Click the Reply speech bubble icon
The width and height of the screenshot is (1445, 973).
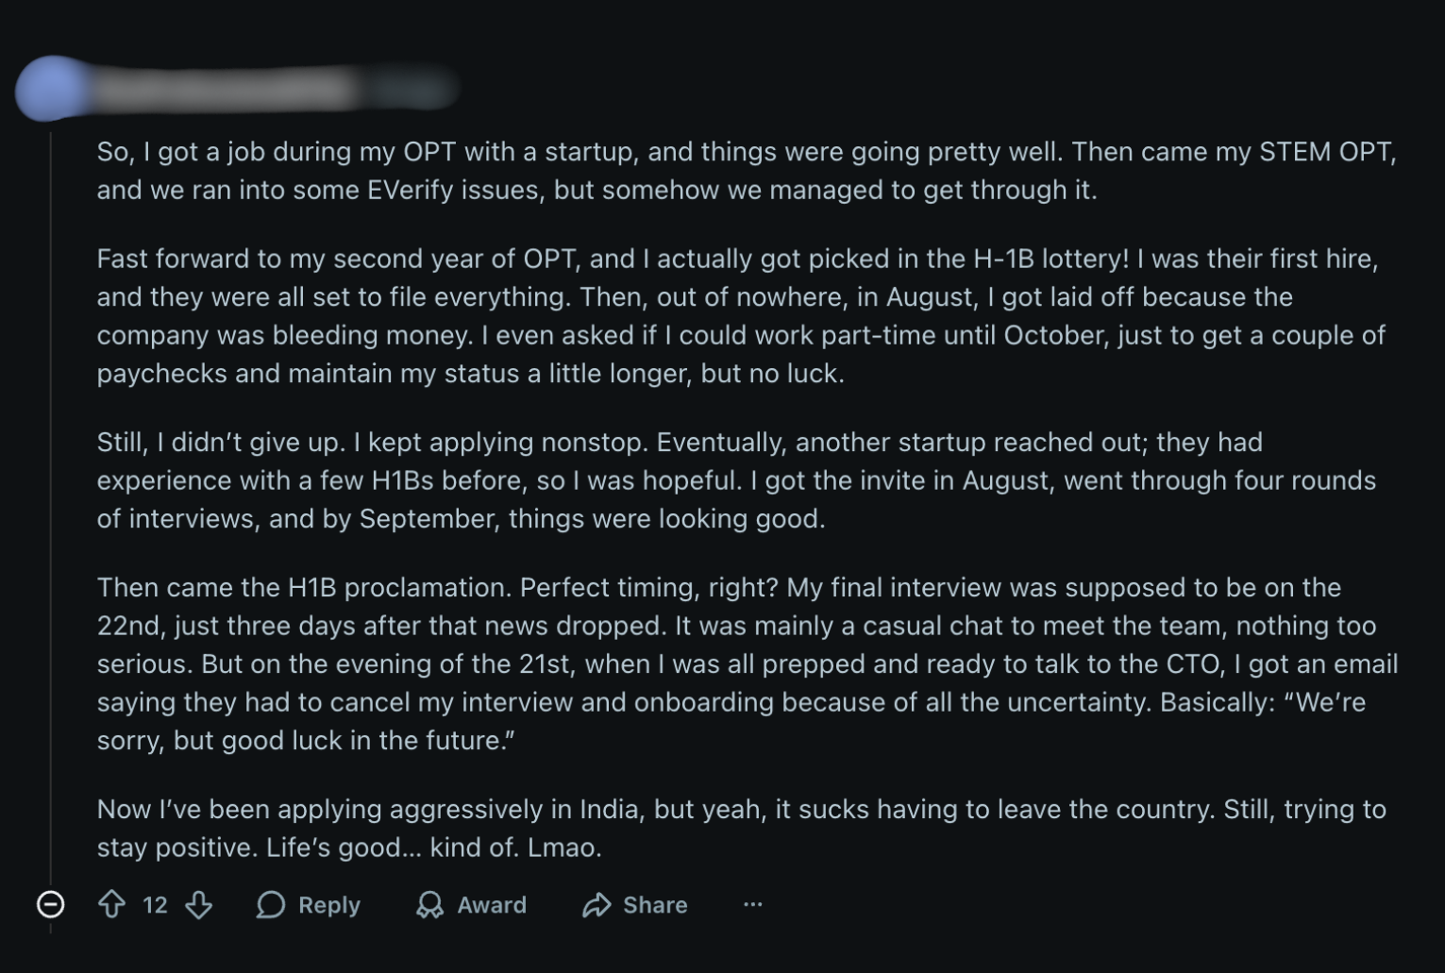point(271,905)
